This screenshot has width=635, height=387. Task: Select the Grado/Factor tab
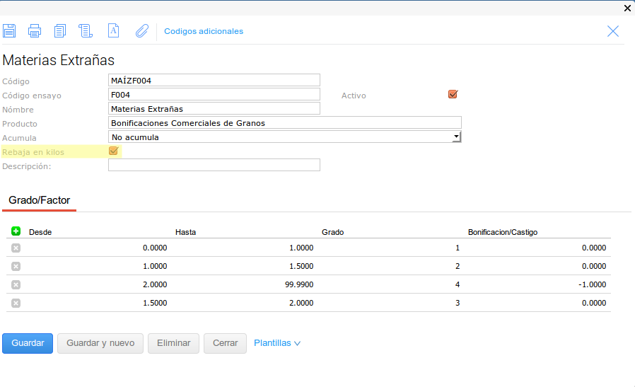[x=40, y=200]
